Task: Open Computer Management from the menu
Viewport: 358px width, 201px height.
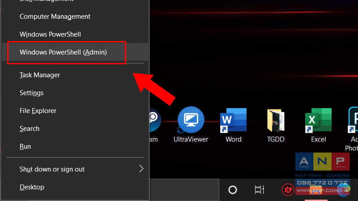Action: (x=75, y=17)
